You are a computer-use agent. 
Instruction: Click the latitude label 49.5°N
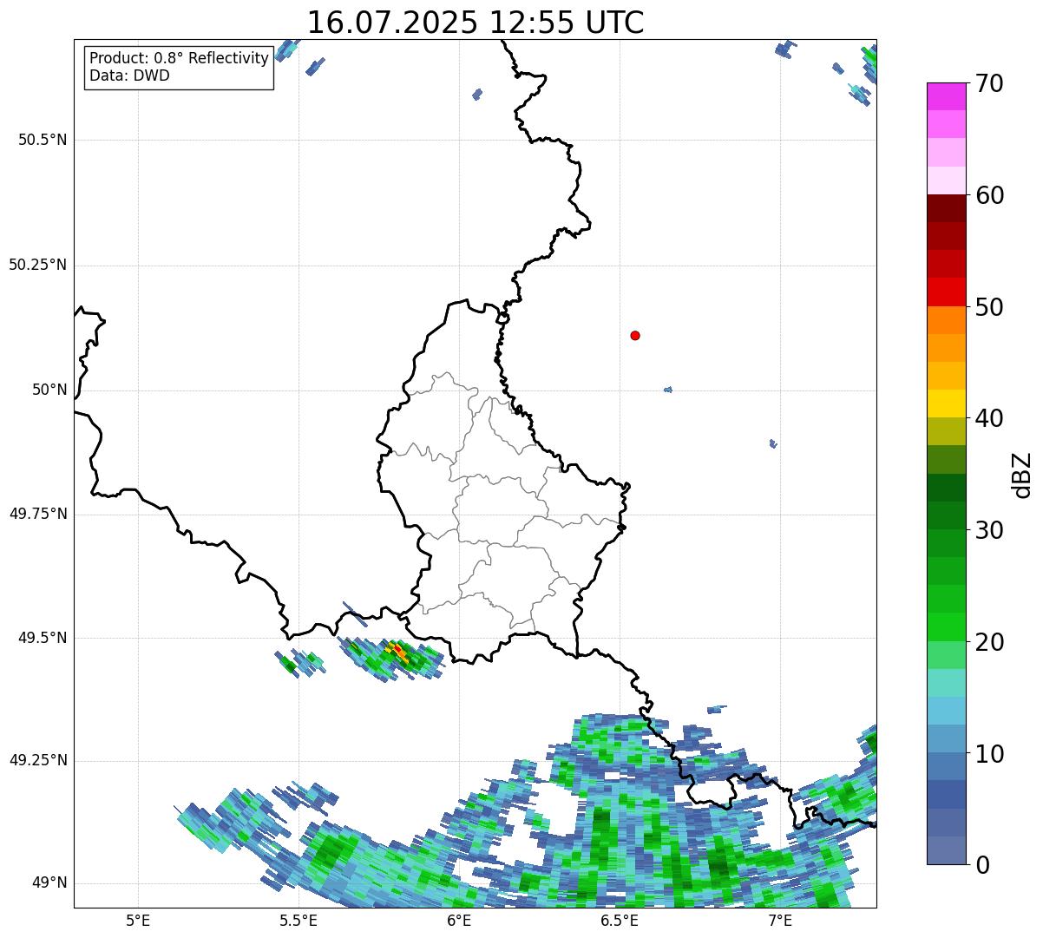point(43,638)
